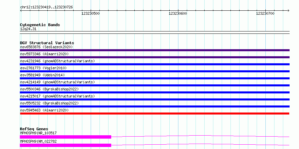
Task: Click the magenta exon block of NR_103517
Action: (66, 137)
